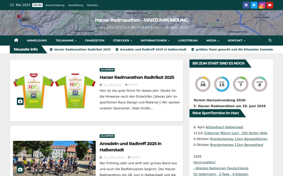Open the Instagram social icon

click(262, 5)
